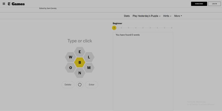This screenshot has height=111, width=222.
Task: Open the Hints page
Action: point(167,16)
